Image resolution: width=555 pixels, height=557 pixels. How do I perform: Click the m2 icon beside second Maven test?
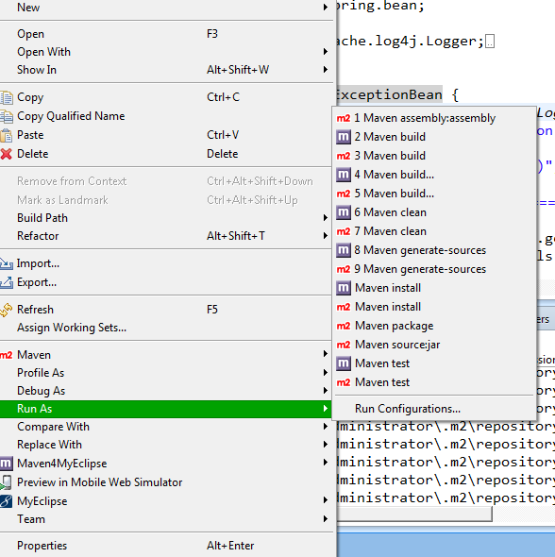point(344,382)
